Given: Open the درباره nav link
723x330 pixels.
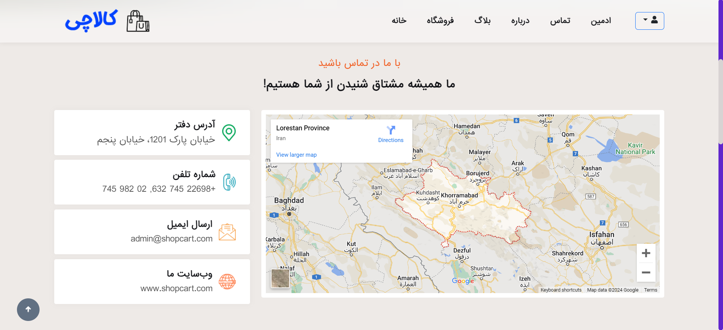Looking at the screenshot, I should pos(520,21).
